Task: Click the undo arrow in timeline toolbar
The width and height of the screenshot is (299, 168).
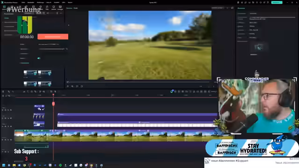Action: pyautogui.click(x=13, y=91)
